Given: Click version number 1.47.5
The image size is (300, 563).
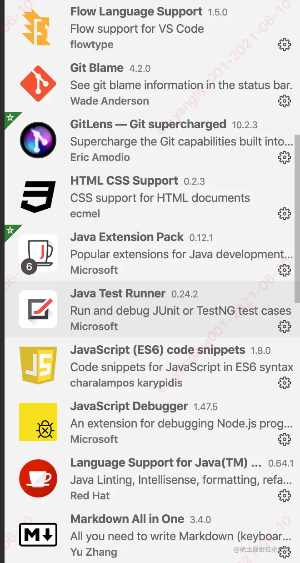Looking at the screenshot, I should [205, 407].
